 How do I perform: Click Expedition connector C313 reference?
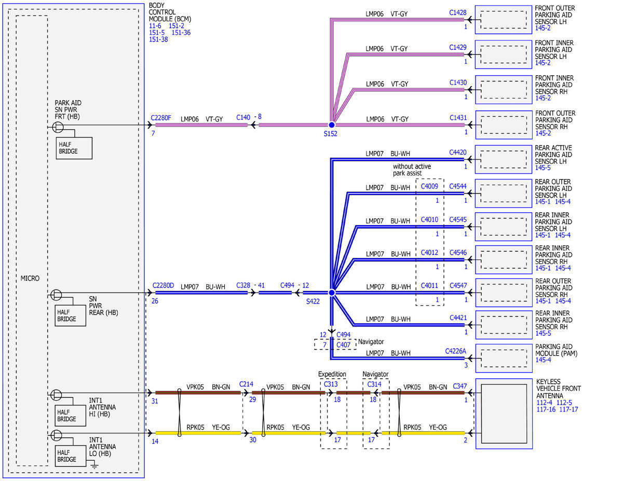[x=330, y=384]
